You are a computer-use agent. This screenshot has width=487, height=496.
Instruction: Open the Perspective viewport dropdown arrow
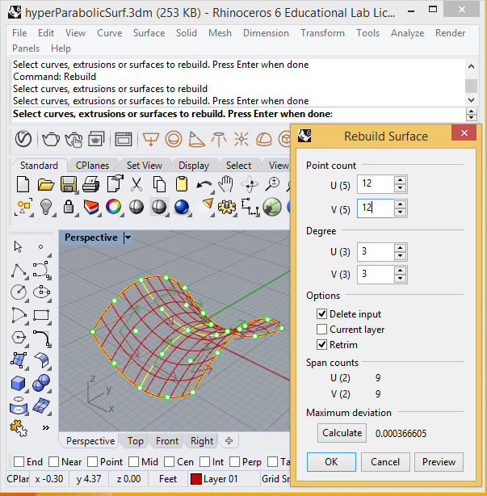[x=128, y=237]
